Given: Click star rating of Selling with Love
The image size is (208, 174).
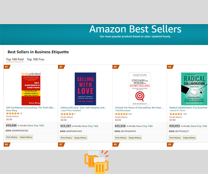Looking at the screenshot, I should [67, 114].
